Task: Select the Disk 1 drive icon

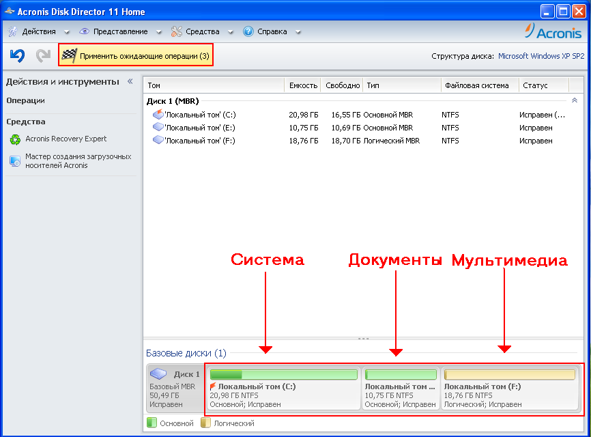Action: click(x=158, y=373)
